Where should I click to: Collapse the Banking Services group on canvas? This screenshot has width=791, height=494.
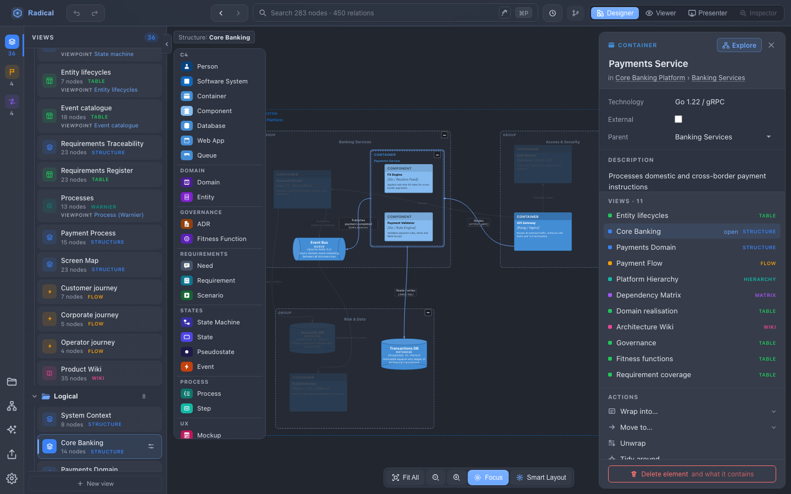444,135
